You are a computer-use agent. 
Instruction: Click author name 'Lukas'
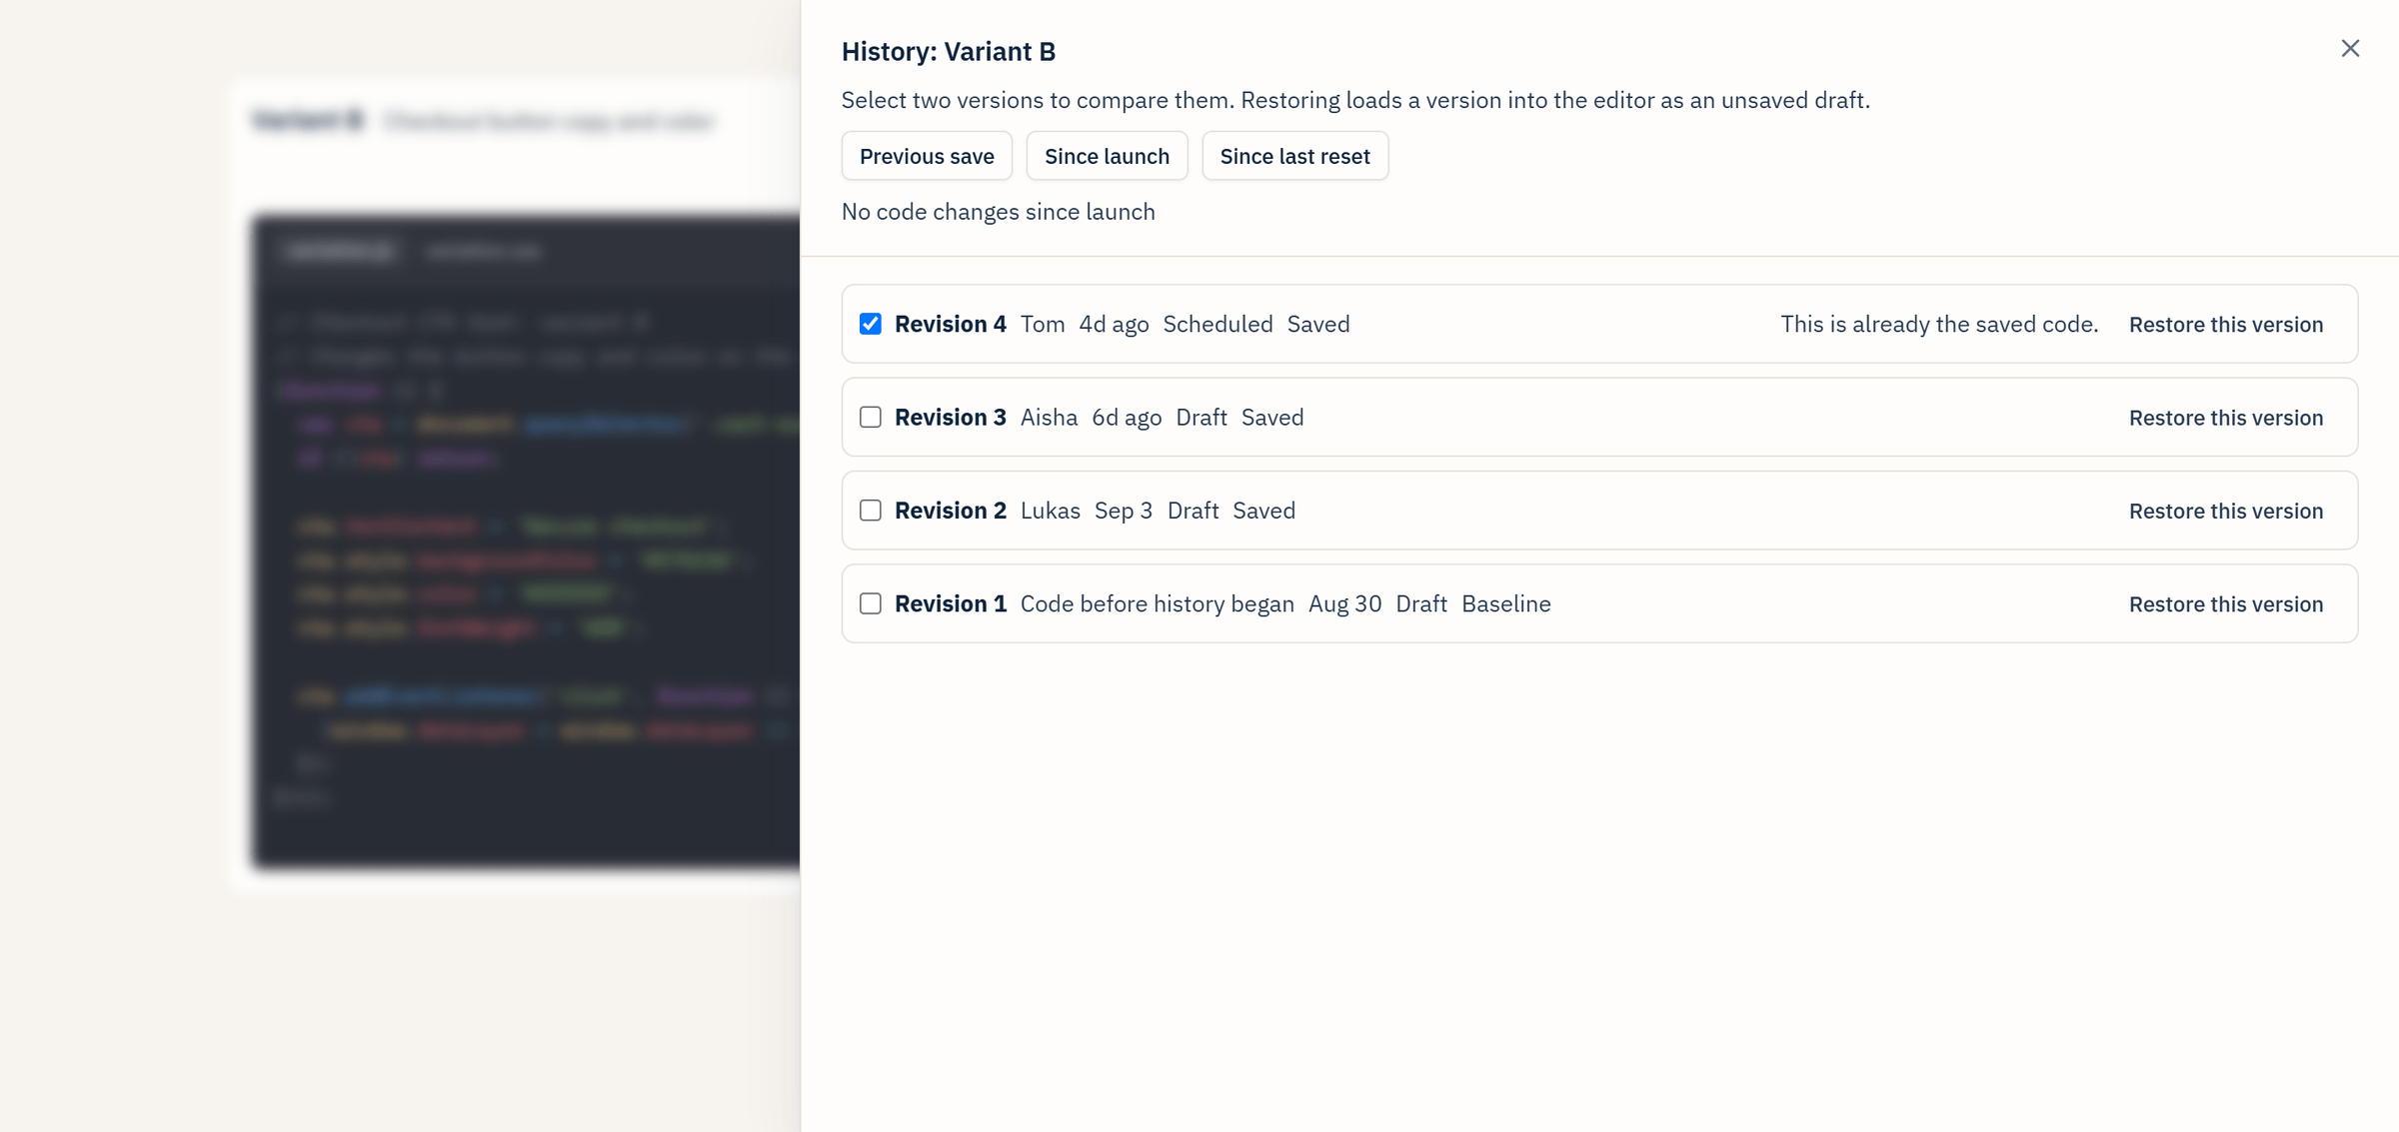click(x=1050, y=511)
